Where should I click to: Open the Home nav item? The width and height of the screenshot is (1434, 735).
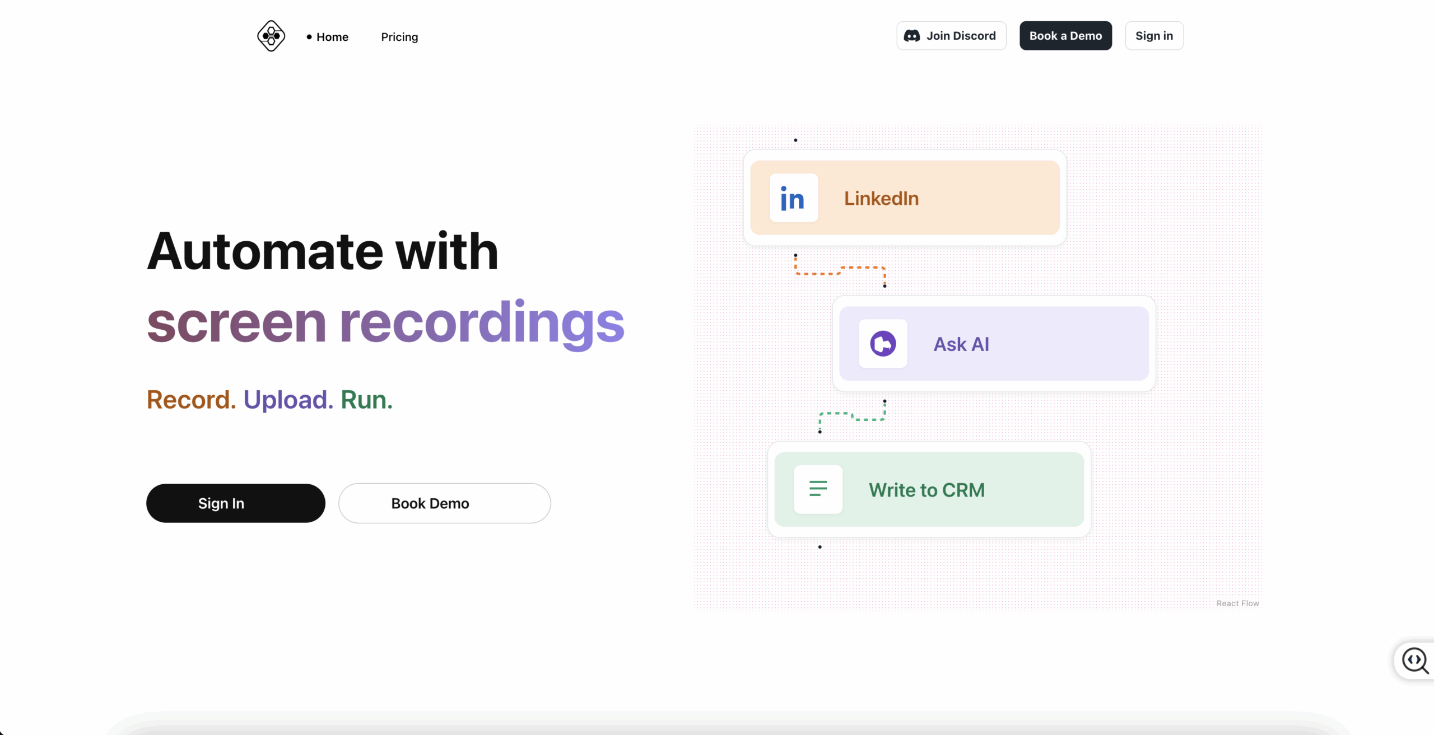[x=328, y=37]
